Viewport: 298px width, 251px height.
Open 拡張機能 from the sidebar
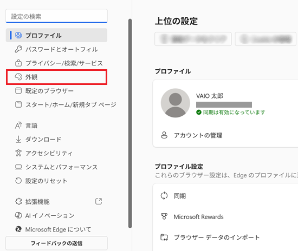56,201
